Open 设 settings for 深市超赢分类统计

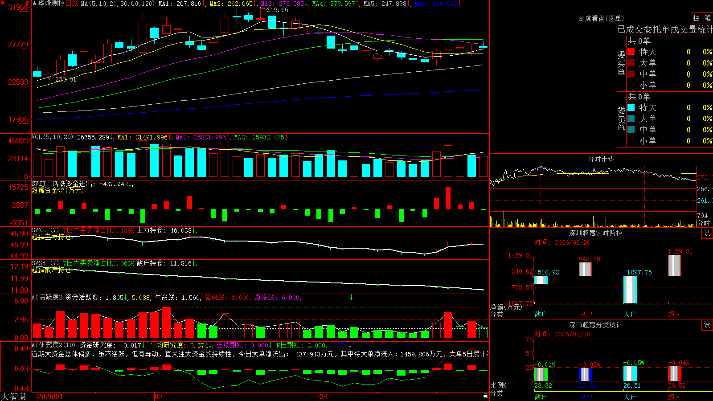(x=707, y=325)
